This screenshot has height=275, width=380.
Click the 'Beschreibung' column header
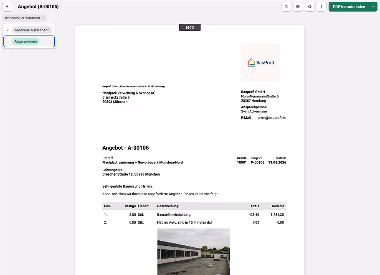click(x=168, y=206)
